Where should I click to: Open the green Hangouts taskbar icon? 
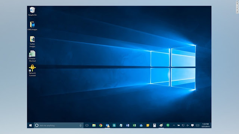click(168, 125)
